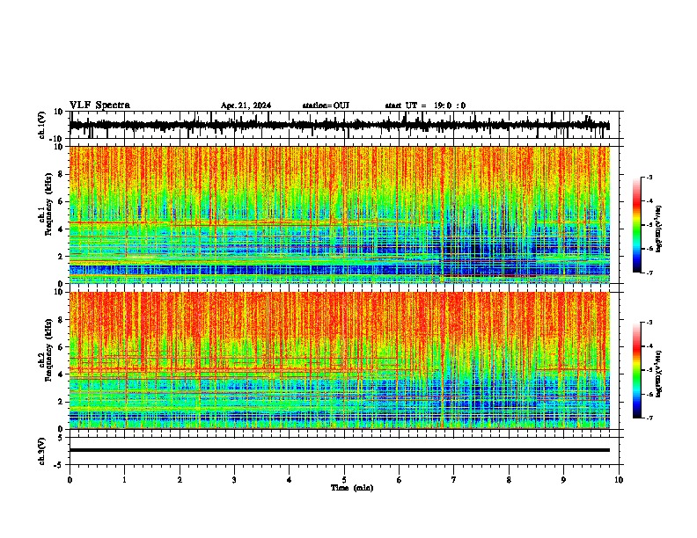Click the ch.1 log(PSD) color scale bar
The height and width of the screenshot is (538, 697).
[x=637, y=225]
